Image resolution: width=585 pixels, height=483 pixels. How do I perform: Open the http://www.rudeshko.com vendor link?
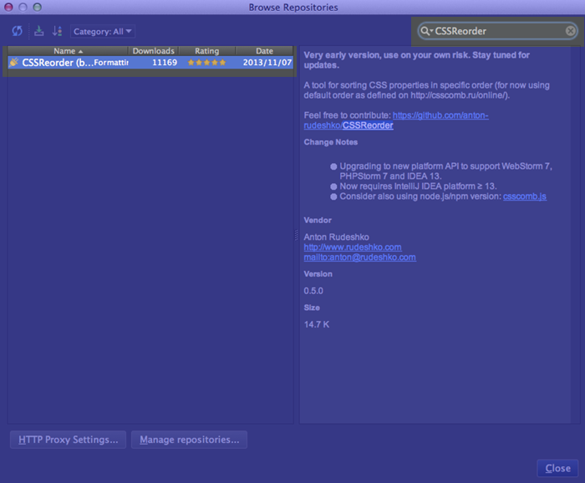353,247
